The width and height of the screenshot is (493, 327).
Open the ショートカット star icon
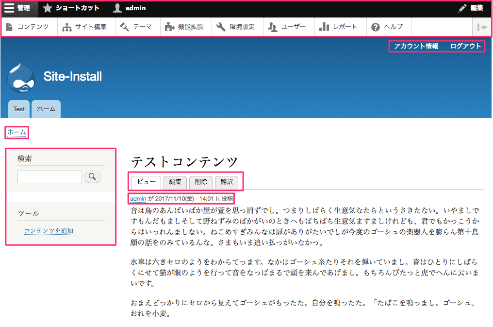(x=48, y=8)
